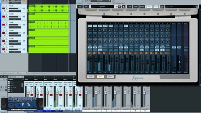201x113 pixels.
Task: Toggle the 7 — 7 output checkbox under Spark
Action: [9, 84]
